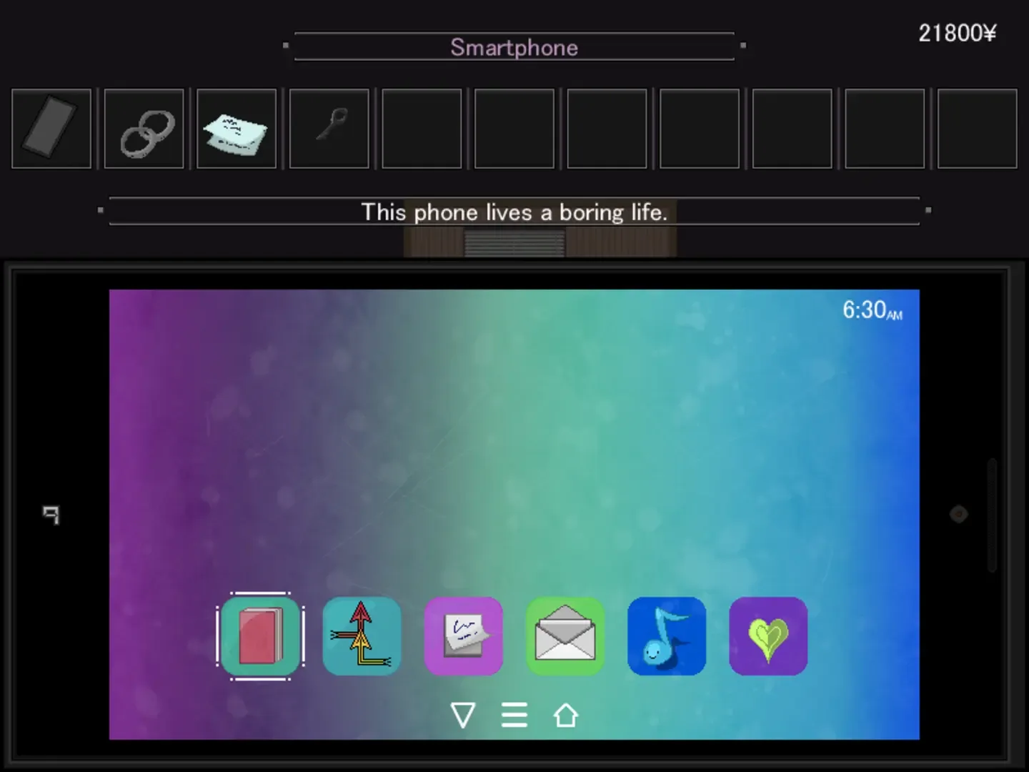Launch the blue music note app

click(x=666, y=636)
